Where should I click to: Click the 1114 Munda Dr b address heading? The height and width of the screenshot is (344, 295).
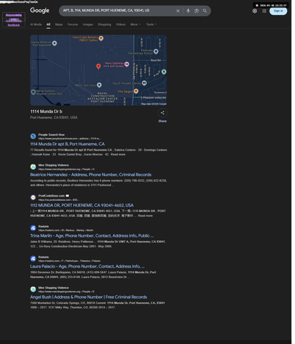coord(46,111)
